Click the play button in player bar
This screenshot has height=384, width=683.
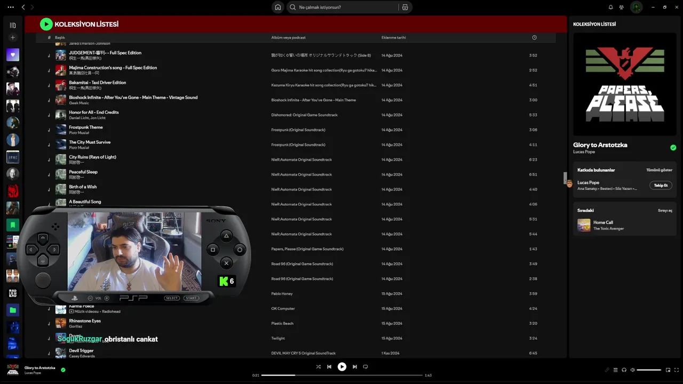[x=342, y=367]
